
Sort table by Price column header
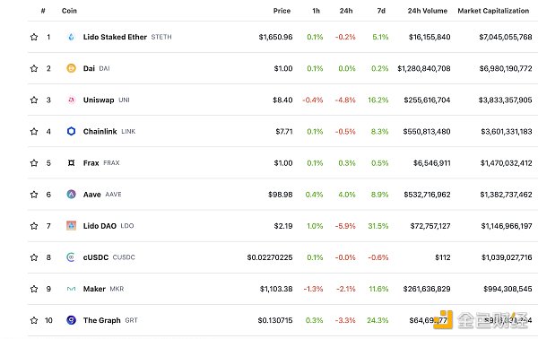[282, 11]
